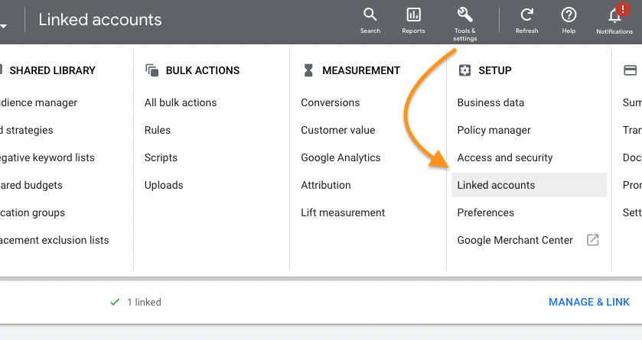Open All bulk actions entry
Image resolution: width=642 pixels, height=340 pixels.
(x=181, y=102)
